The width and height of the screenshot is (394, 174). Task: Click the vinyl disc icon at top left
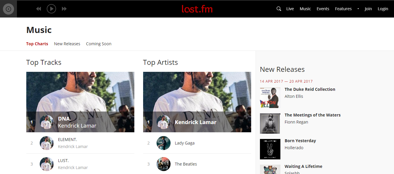[x=8, y=9]
